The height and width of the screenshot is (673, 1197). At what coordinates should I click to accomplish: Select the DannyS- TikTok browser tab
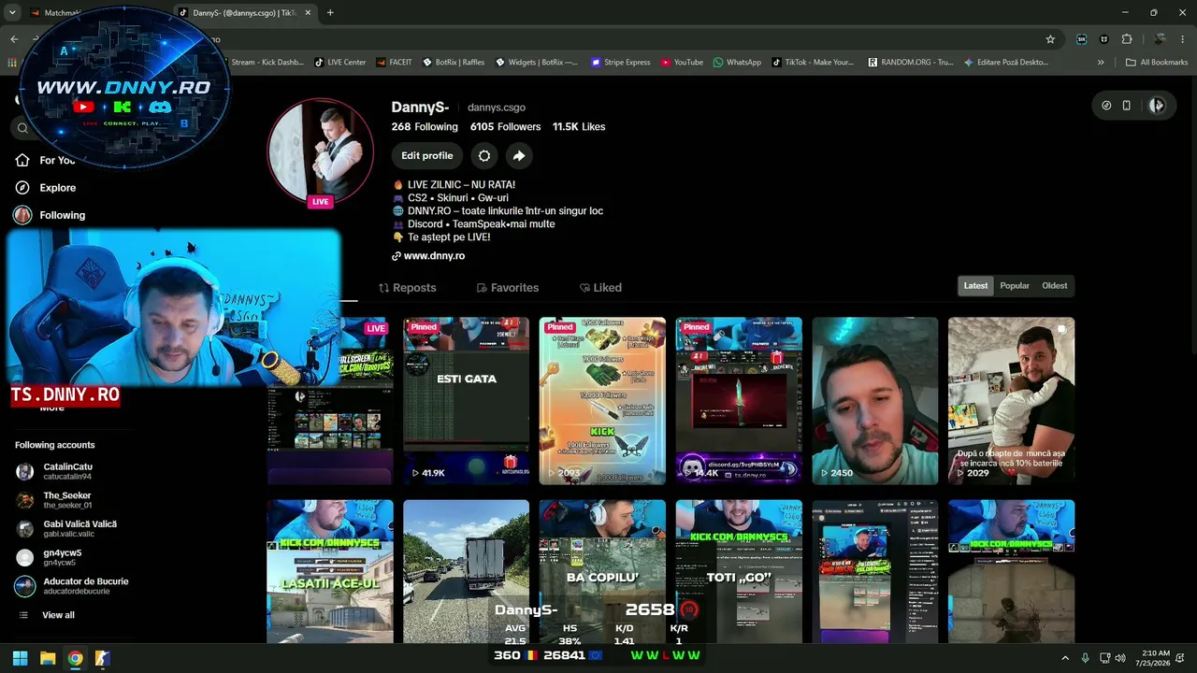click(x=245, y=13)
